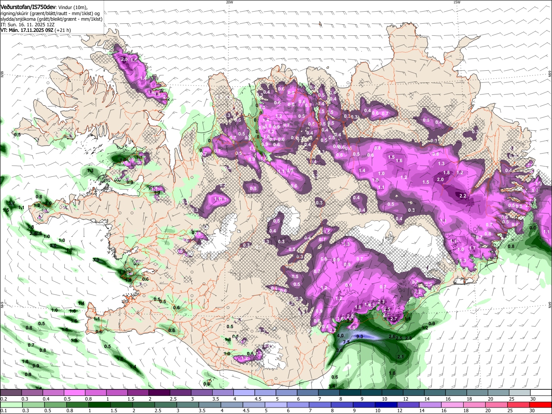The width and height of the screenshot is (552, 414).
Task: Click the 2.1 rain value in southern ocean
Action: (400, 357)
